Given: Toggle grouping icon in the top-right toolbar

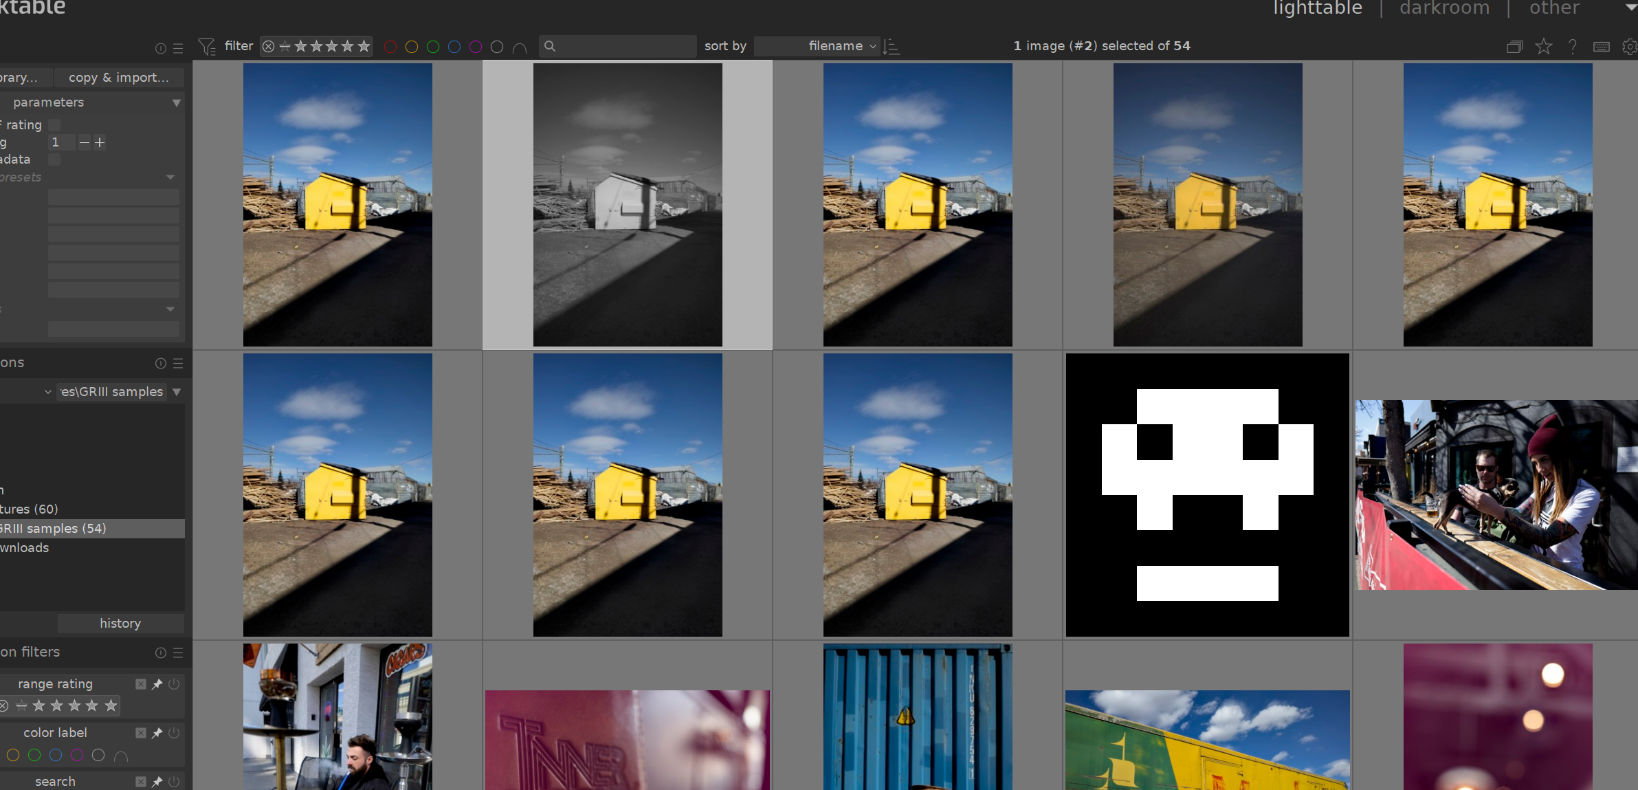Looking at the screenshot, I should 1514,46.
